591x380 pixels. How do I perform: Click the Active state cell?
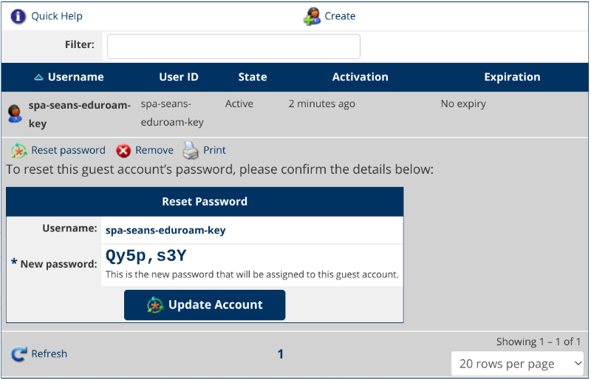coord(239,104)
